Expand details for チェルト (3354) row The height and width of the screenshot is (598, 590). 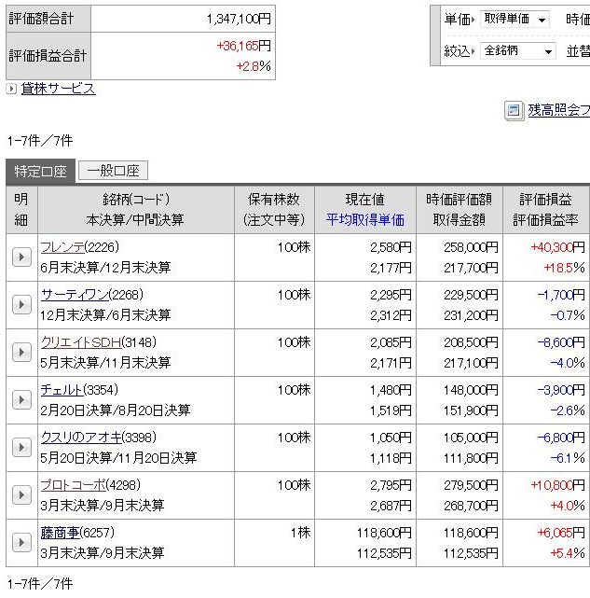point(21,400)
